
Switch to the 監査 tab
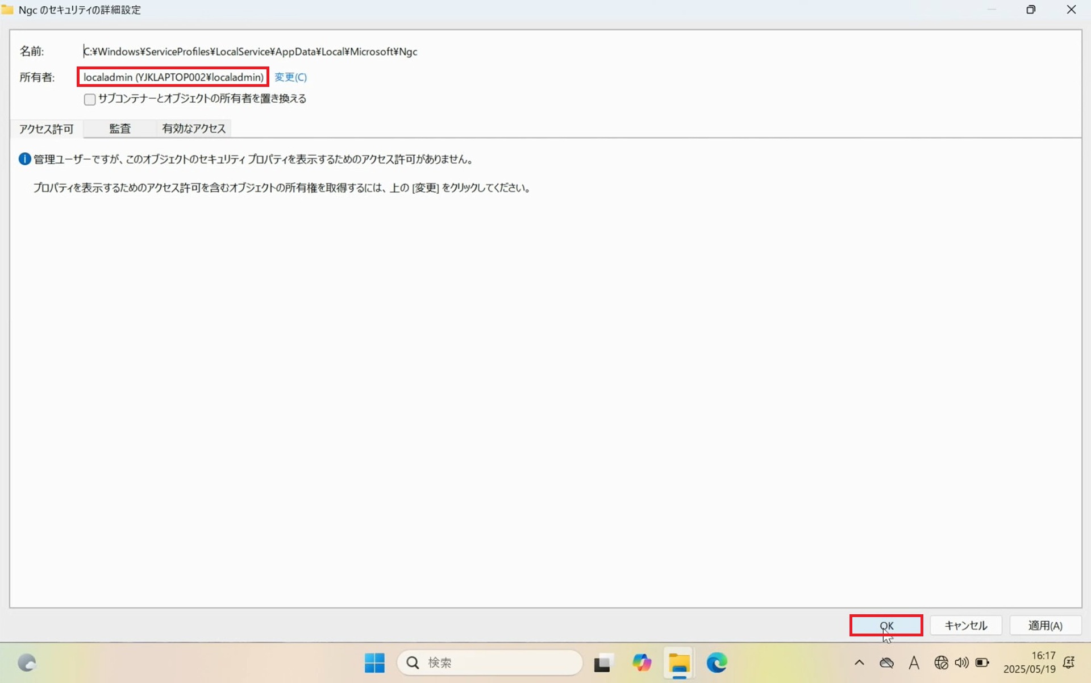tap(120, 129)
